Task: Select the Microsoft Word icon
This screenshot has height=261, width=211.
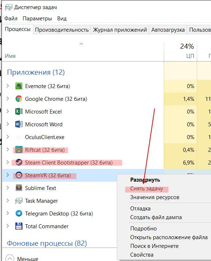Action: (19, 124)
